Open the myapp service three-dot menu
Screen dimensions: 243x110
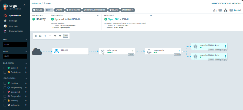(179, 51)
